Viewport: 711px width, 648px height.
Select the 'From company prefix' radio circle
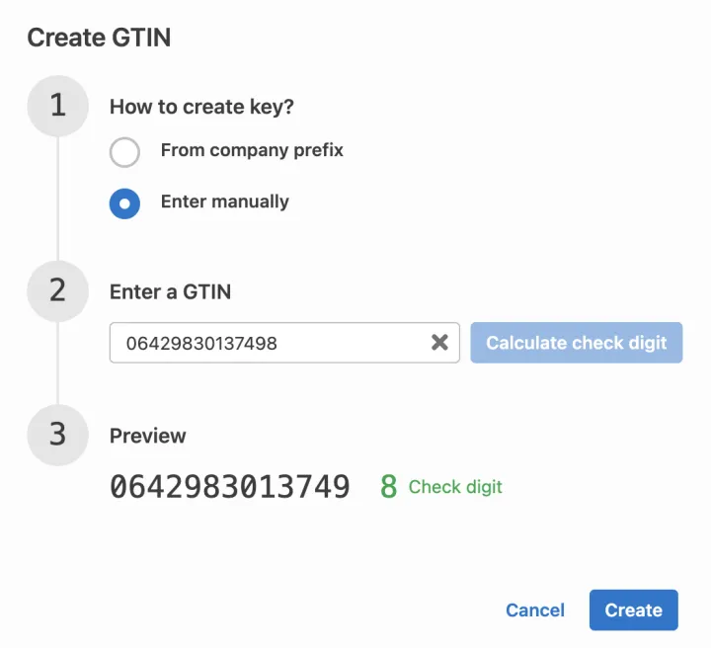[124, 152]
